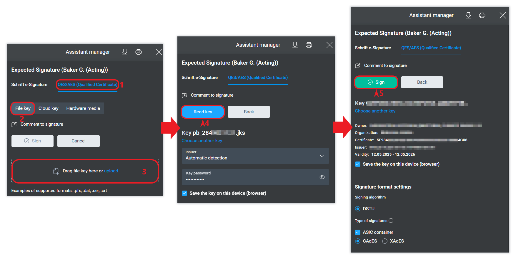Open the Hardware media tab
This screenshot has width=516, height=259.
[x=83, y=108]
